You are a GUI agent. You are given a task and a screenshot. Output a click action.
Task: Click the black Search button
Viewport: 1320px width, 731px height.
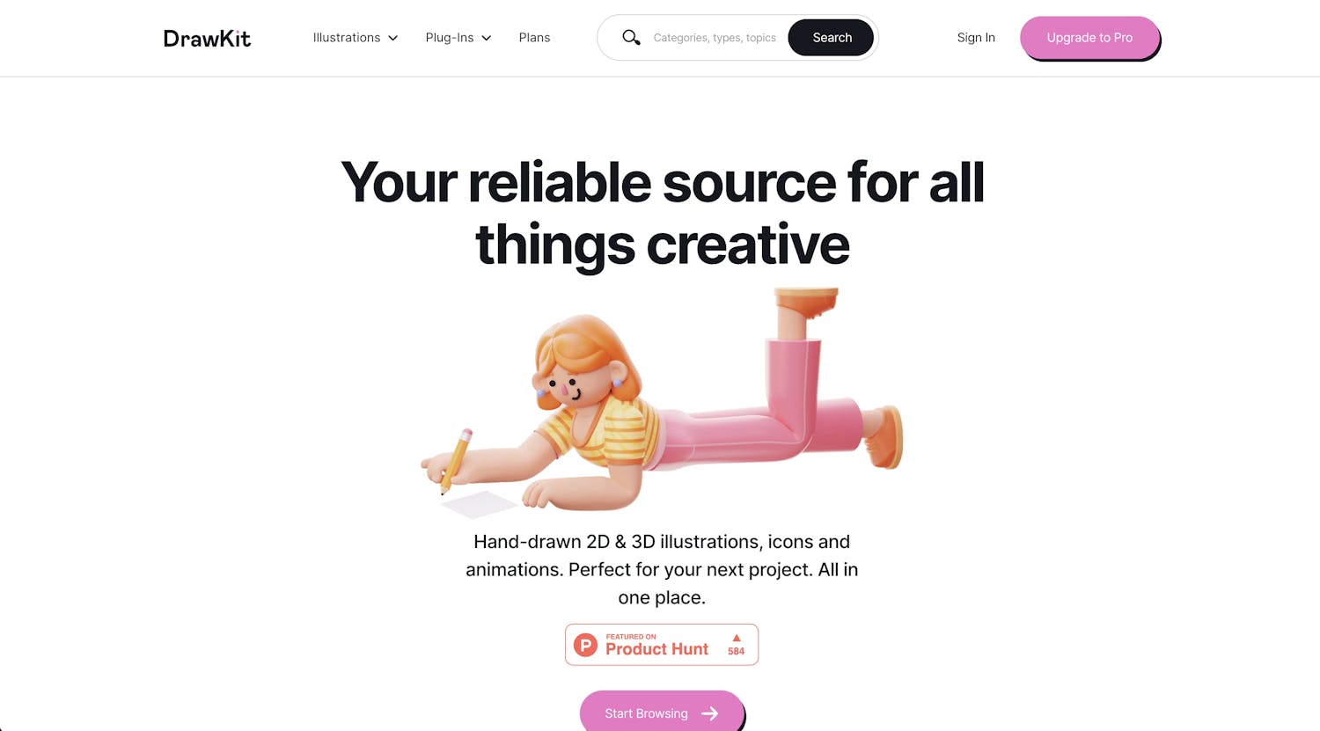832,38
